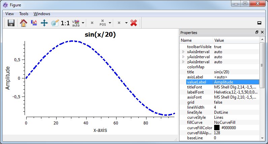Click the Home view icon
The width and height of the screenshot is (268, 144).
[23, 23]
